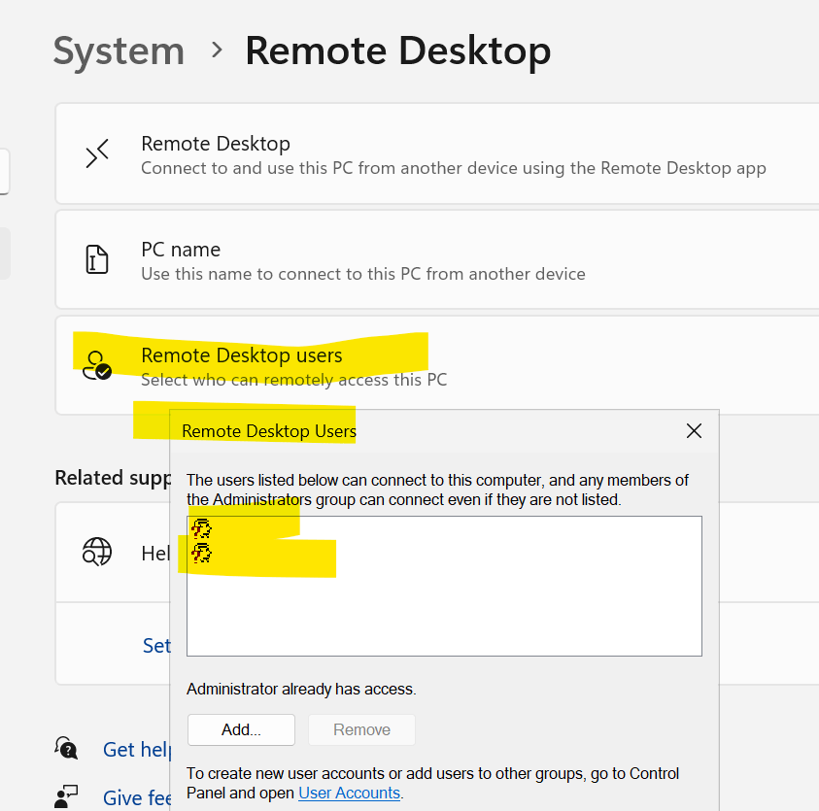Click the Give feedback person icon
The height and width of the screenshot is (811, 819).
click(66, 796)
